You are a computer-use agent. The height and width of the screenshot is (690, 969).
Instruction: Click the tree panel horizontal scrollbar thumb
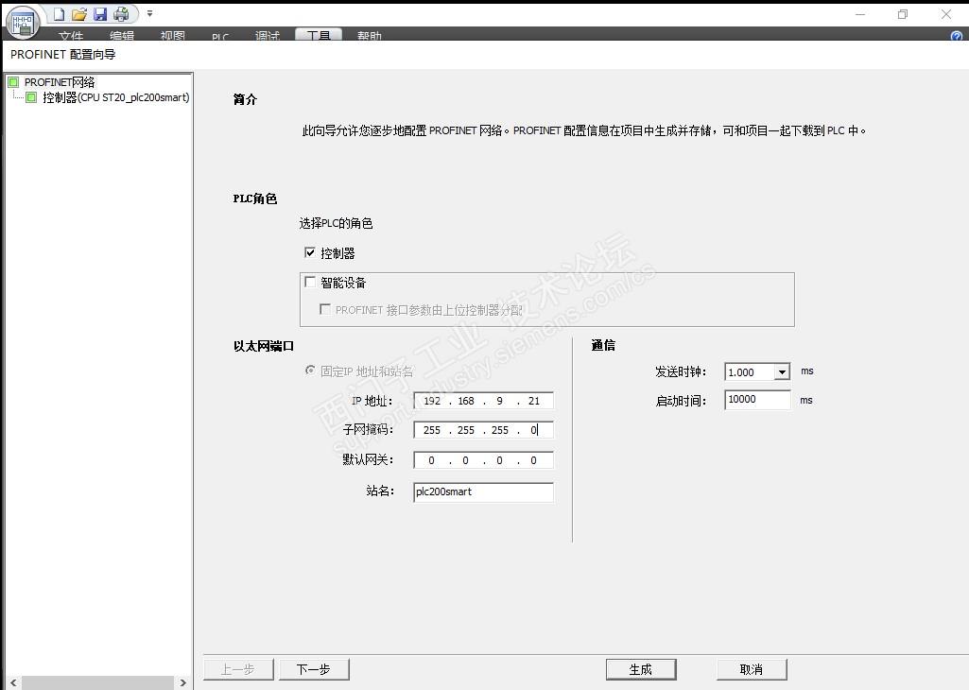coord(97,682)
